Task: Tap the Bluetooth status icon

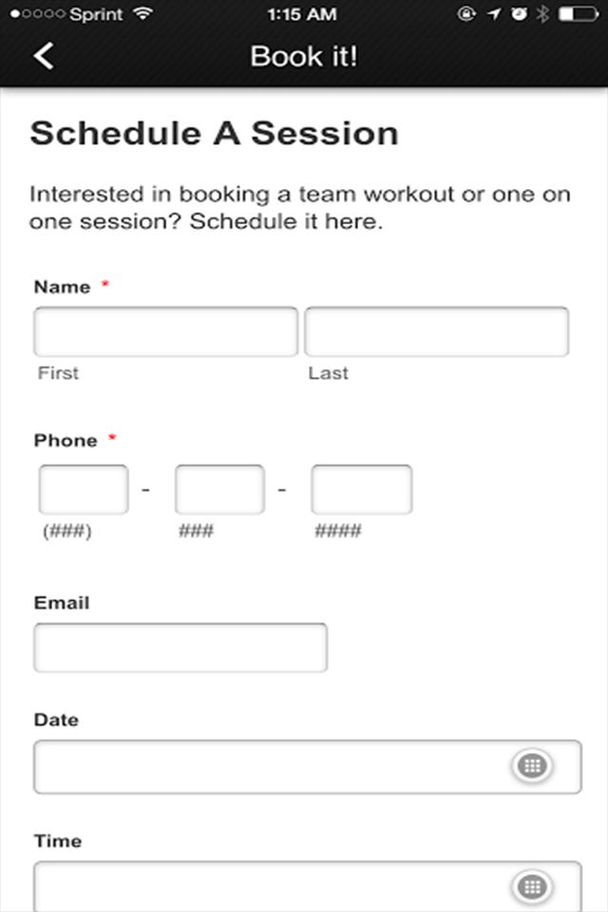Action: pos(542,13)
